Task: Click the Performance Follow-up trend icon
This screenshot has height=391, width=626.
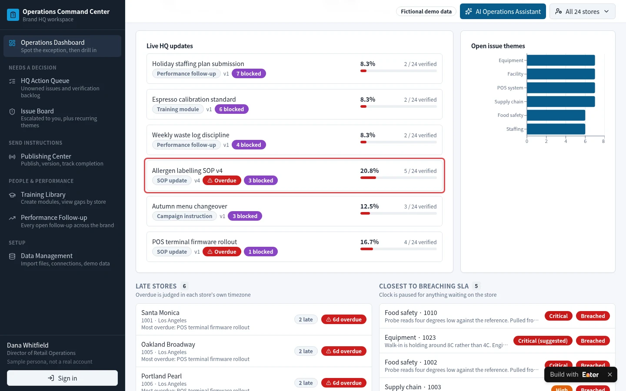Action: coord(12,218)
